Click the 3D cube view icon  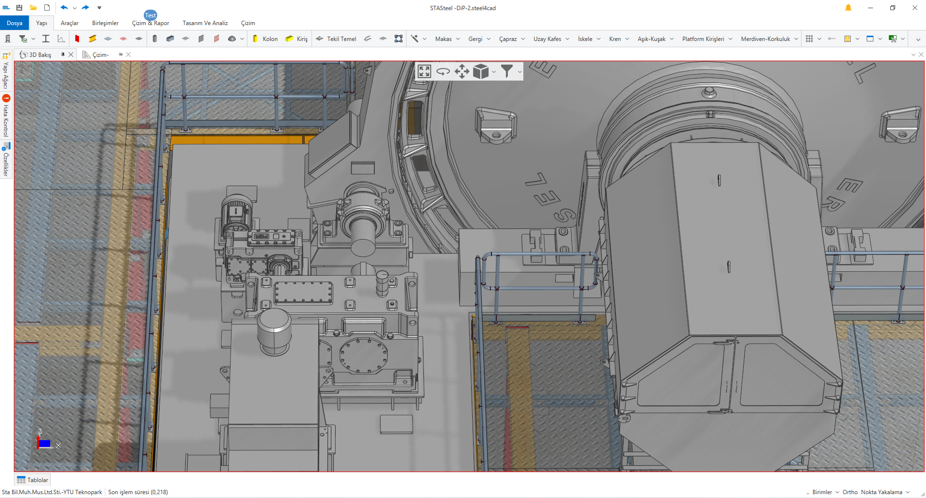(x=480, y=71)
